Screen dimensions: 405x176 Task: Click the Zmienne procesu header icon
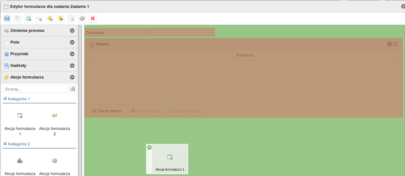click(x=6, y=31)
